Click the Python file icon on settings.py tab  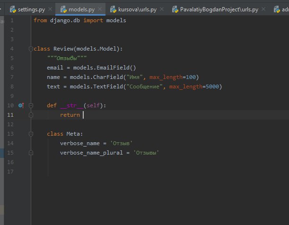(13, 9)
